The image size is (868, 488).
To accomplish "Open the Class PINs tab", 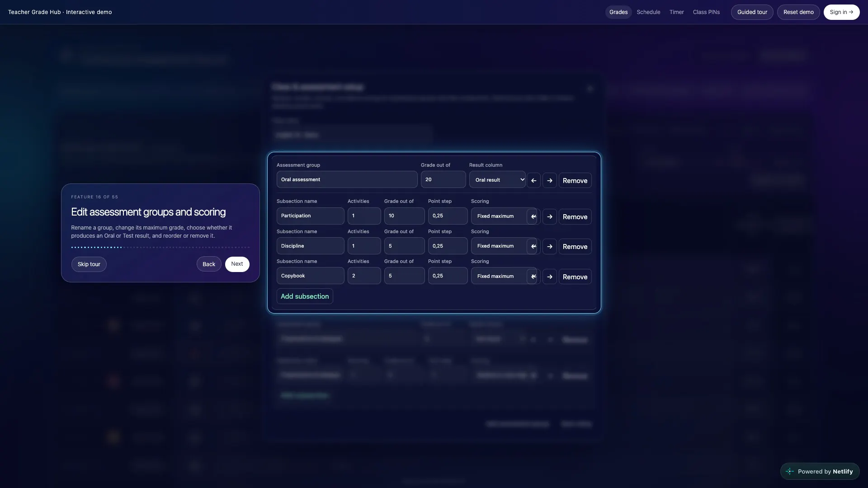I will [x=706, y=12].
